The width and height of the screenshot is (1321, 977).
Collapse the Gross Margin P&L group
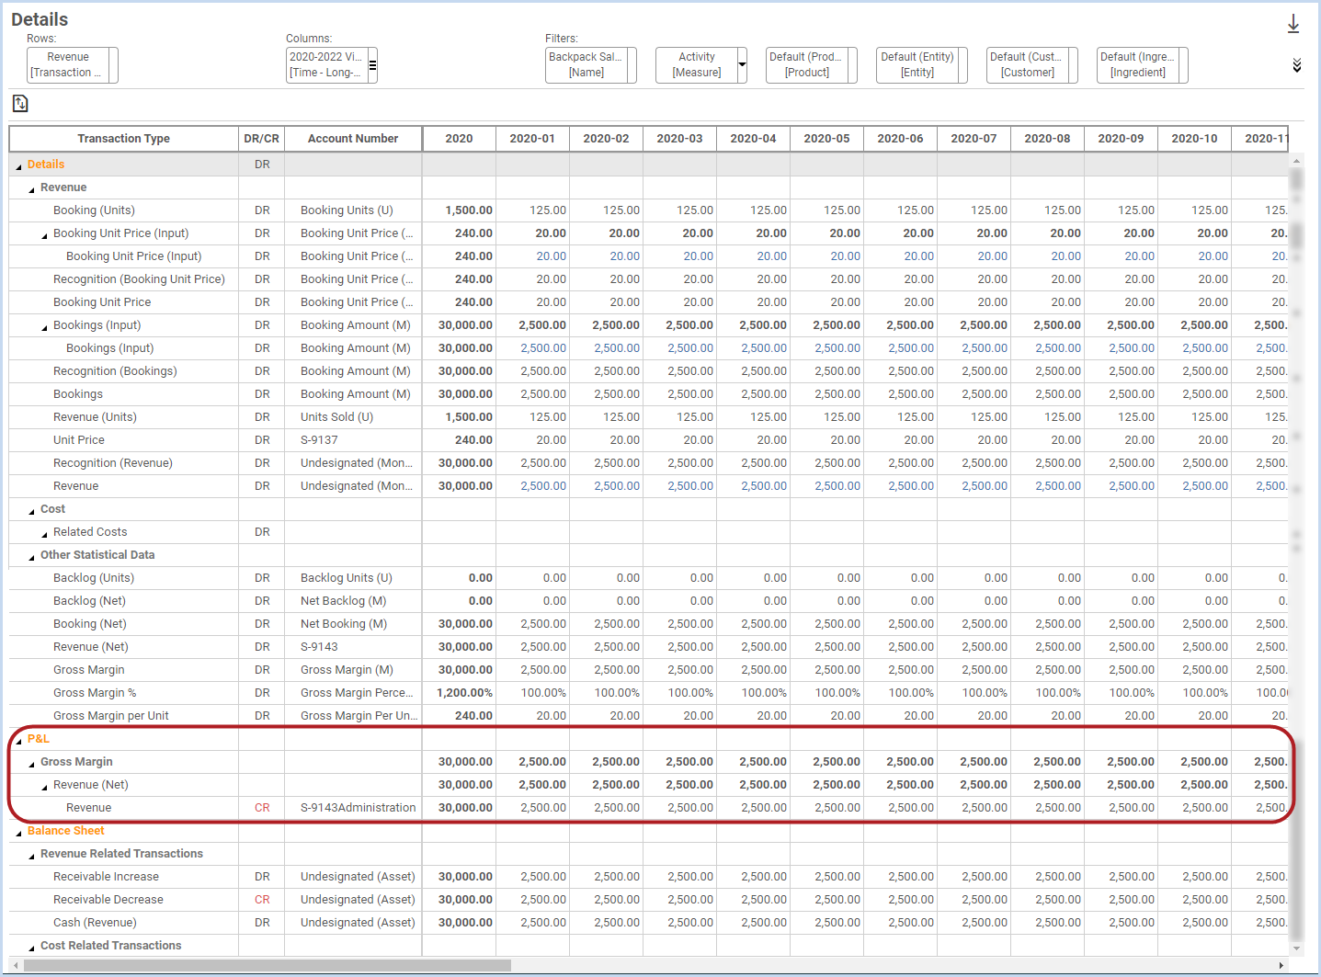coord(31,764)
